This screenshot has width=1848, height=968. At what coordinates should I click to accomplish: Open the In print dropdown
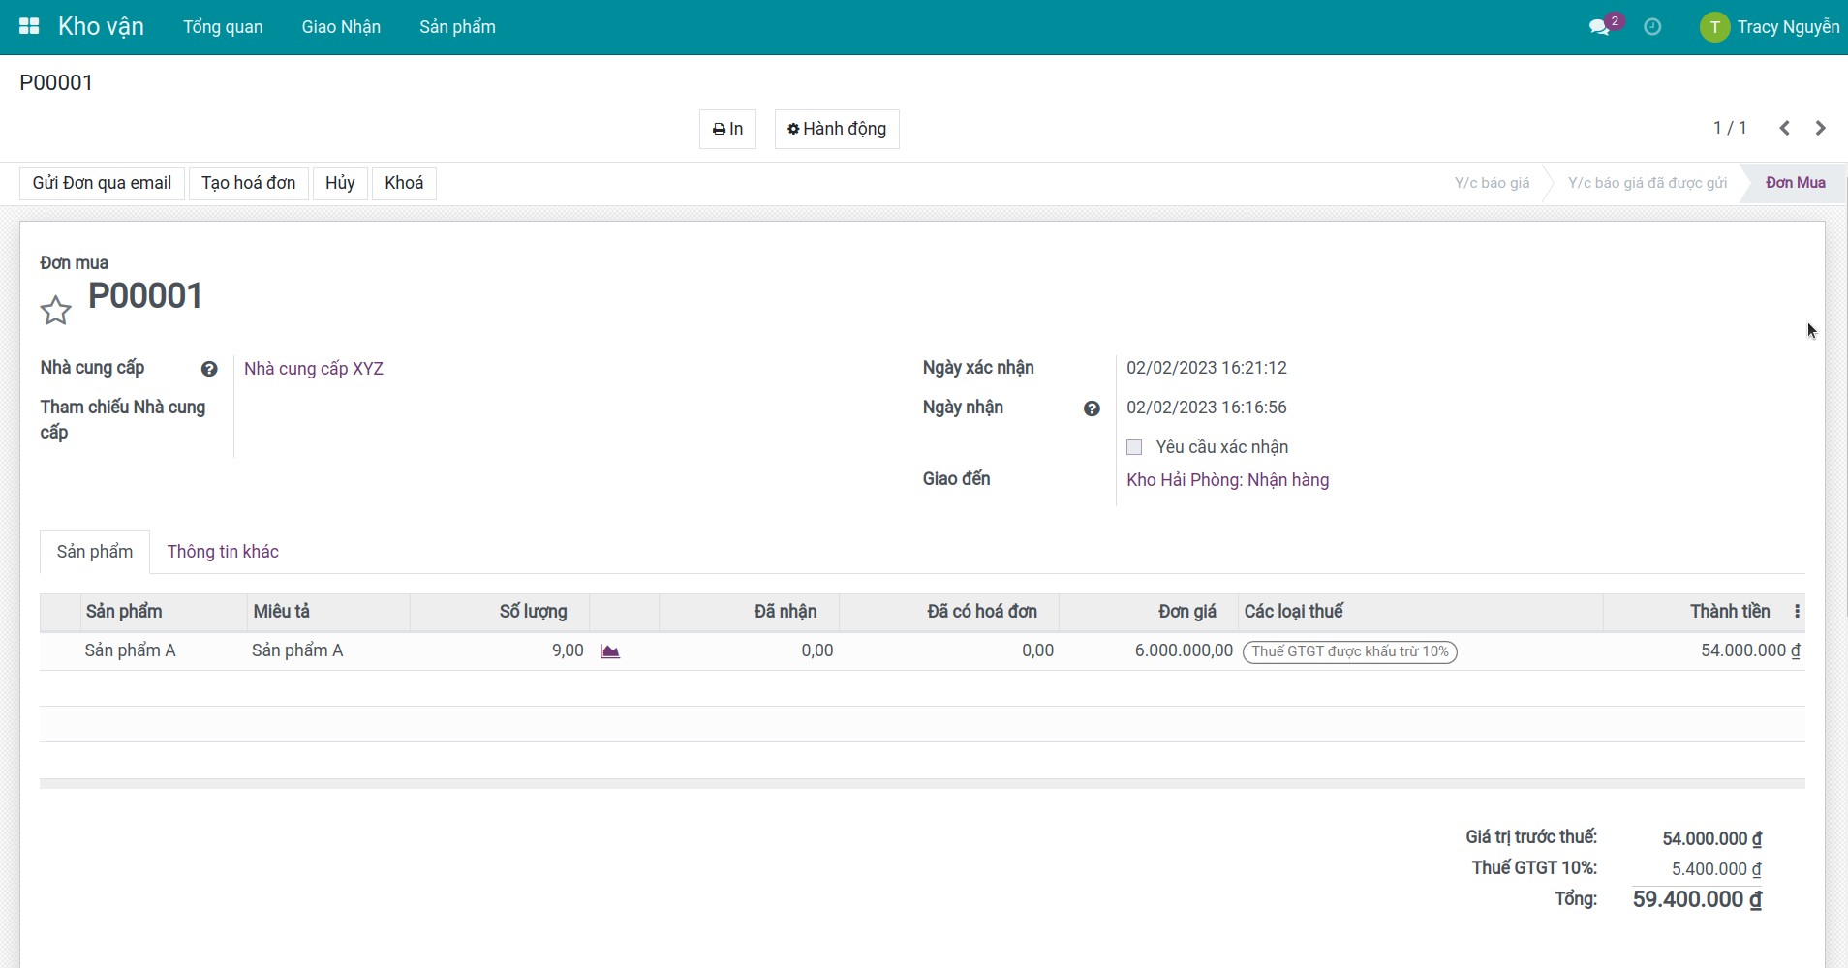727,129
